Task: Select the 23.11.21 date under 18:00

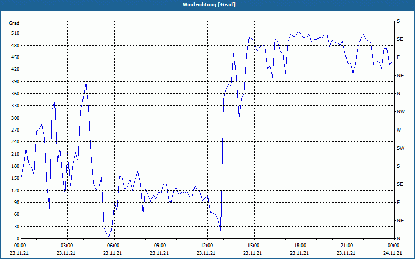Action: click(x=299, y=253)
